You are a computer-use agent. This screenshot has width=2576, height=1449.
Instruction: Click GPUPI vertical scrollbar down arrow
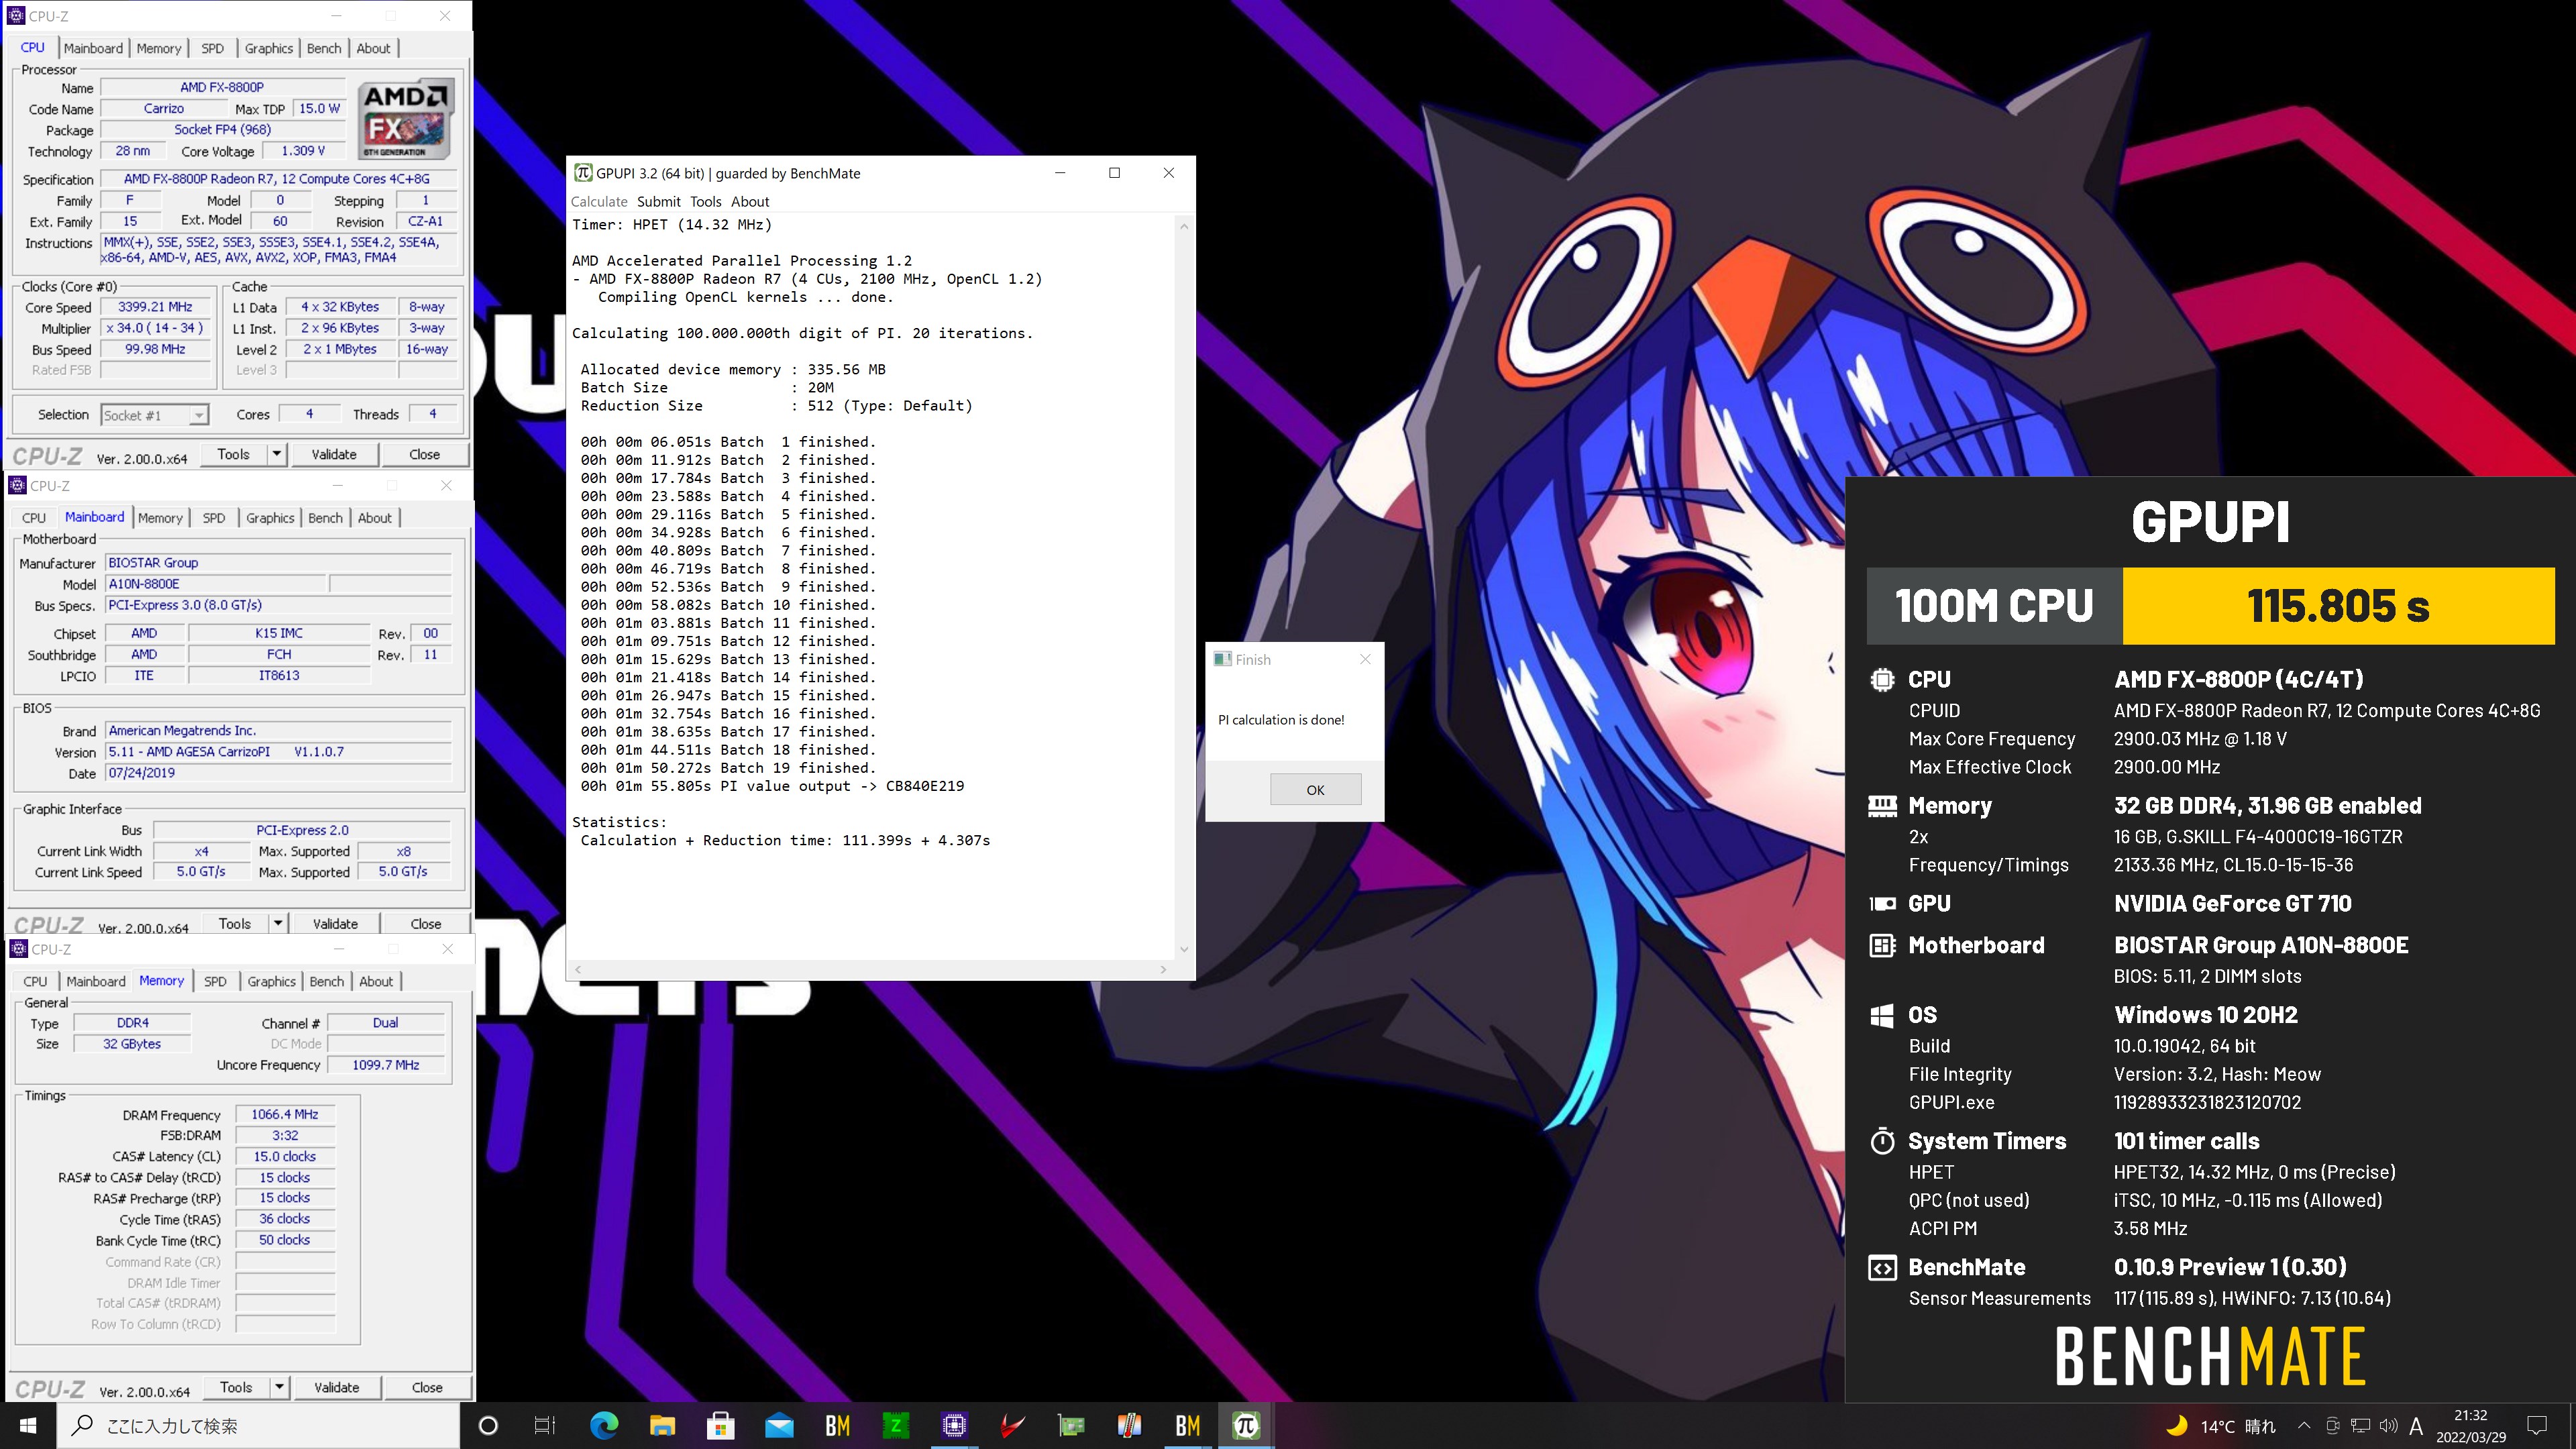coord(1184,950)
